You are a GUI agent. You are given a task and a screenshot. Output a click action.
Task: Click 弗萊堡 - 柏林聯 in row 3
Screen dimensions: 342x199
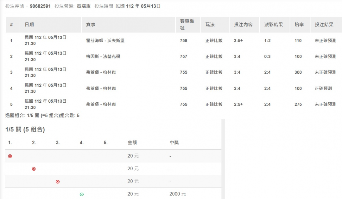tap(101, 72)
